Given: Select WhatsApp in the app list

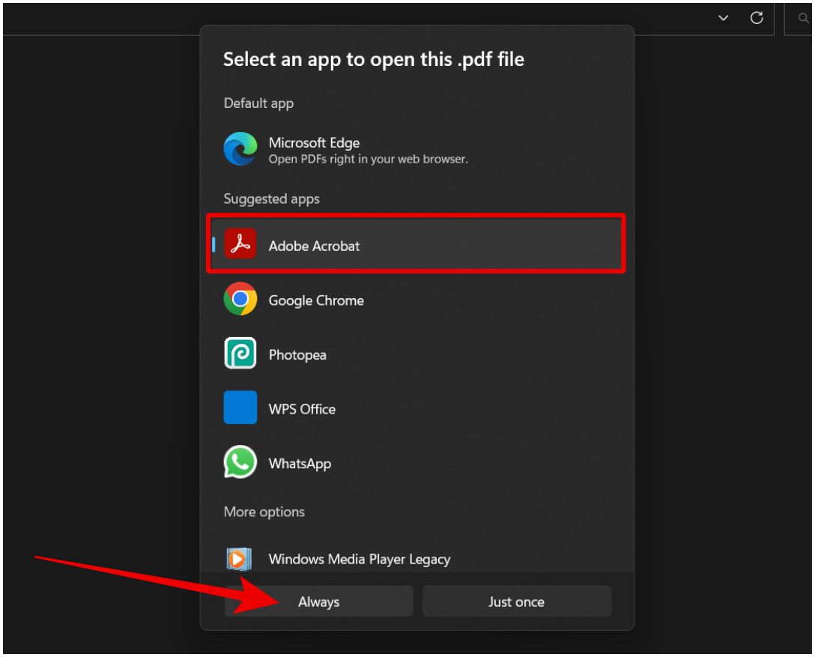Looking at the screenshot, I should tap(300, 464).
